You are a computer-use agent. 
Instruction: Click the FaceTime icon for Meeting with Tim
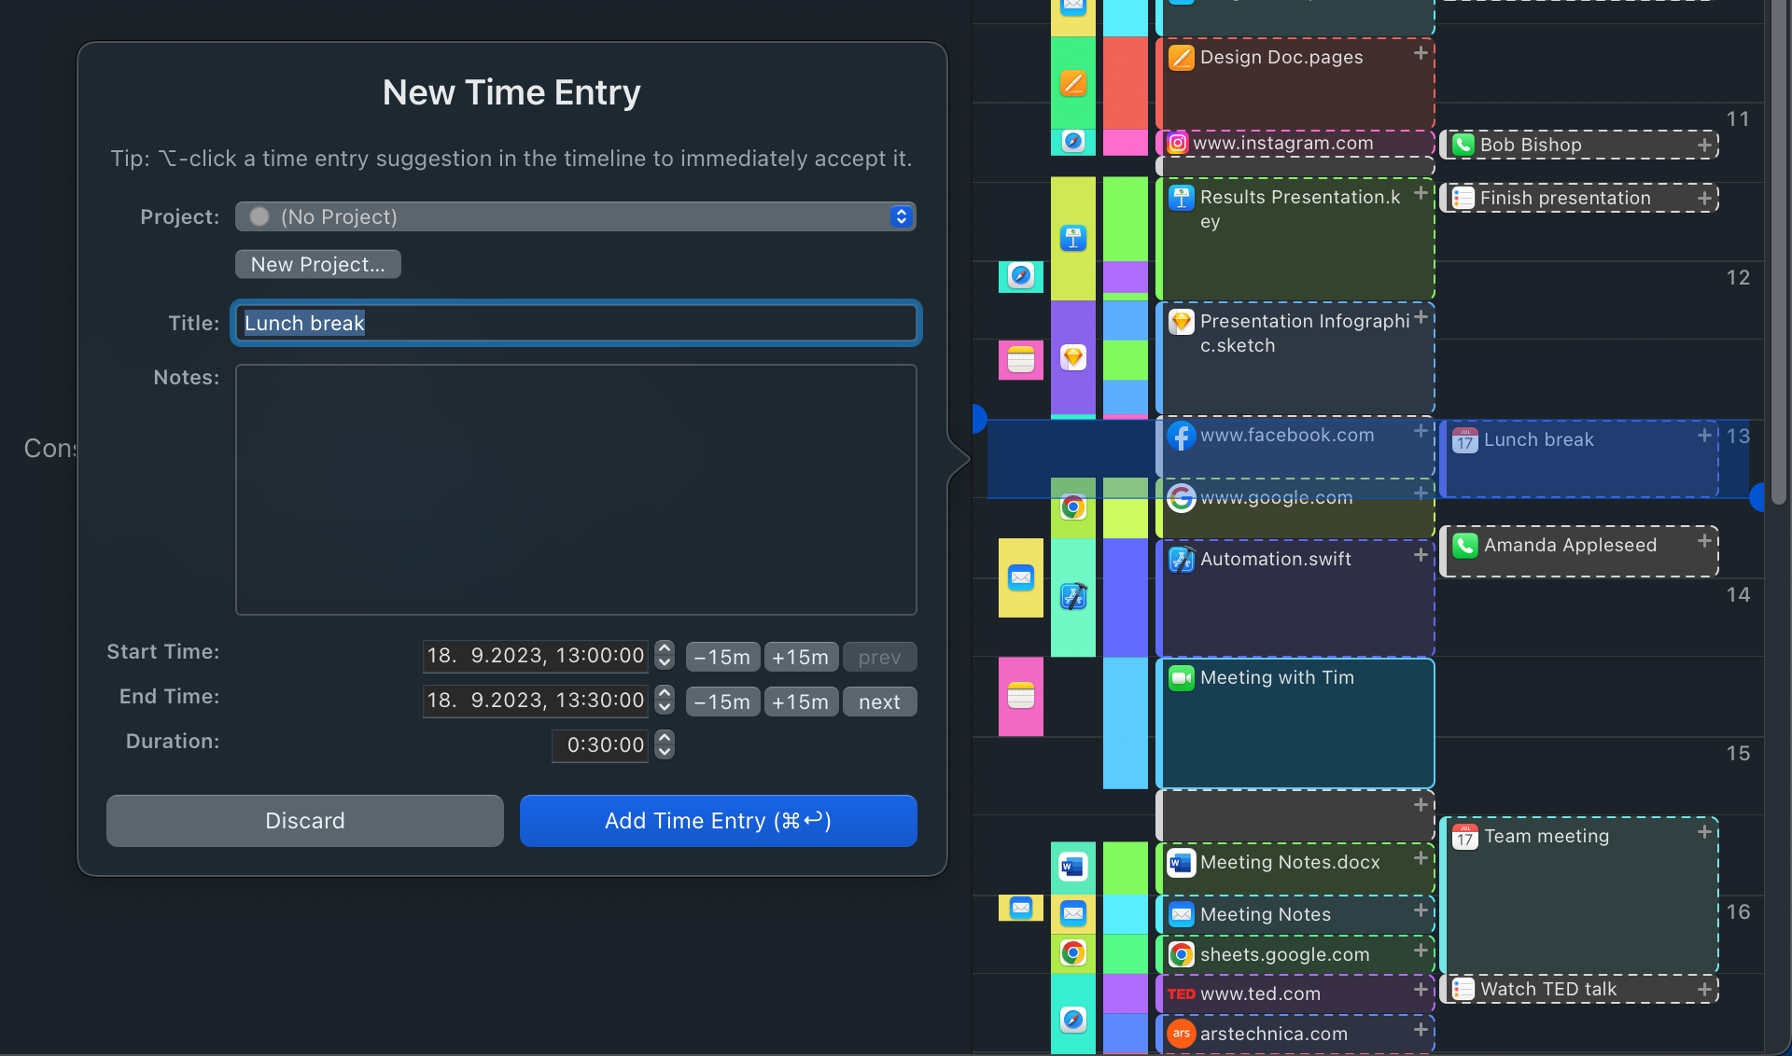[1181, 678]
